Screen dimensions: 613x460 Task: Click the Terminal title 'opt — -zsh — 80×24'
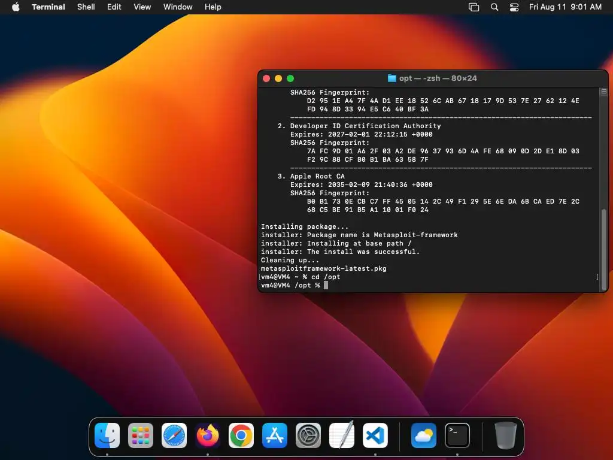tap(438, 78)
